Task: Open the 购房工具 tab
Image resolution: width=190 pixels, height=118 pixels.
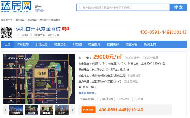Action: pos(150,44)
